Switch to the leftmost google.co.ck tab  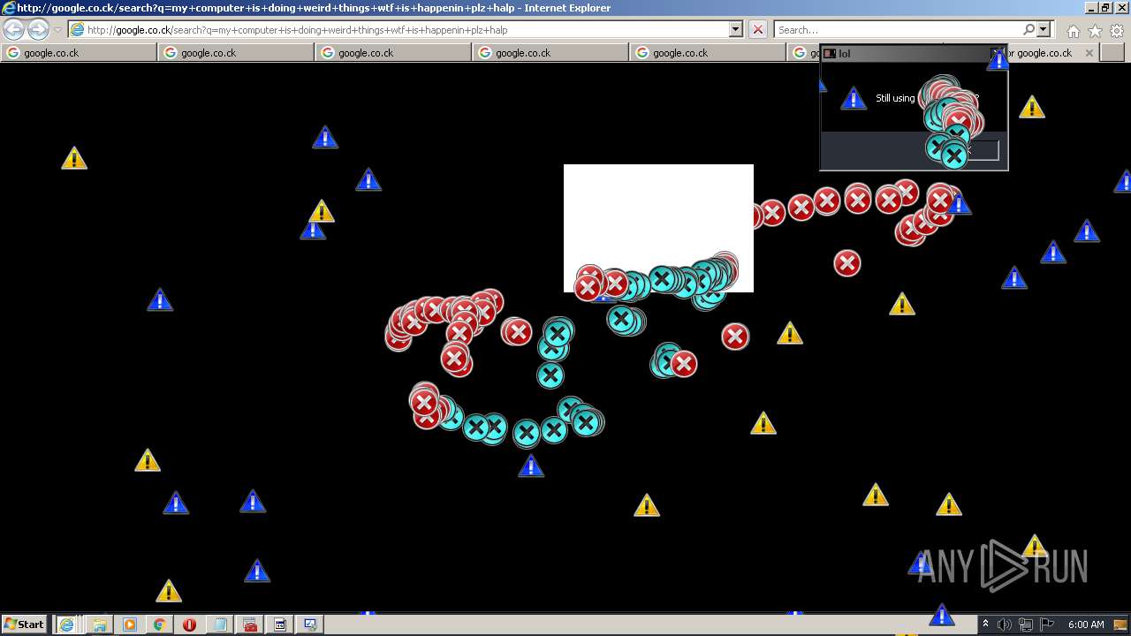click(80, 53)
